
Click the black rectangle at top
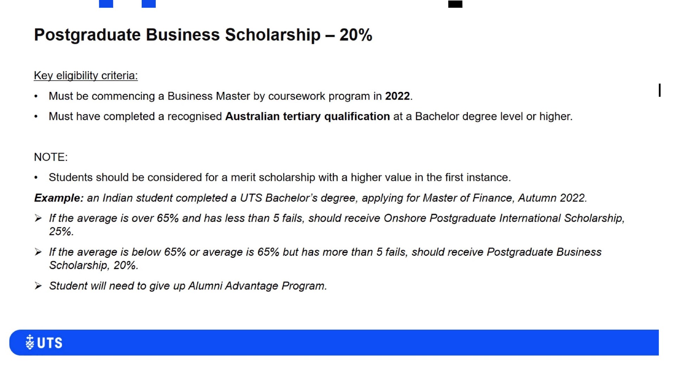(x=455, y=4)
